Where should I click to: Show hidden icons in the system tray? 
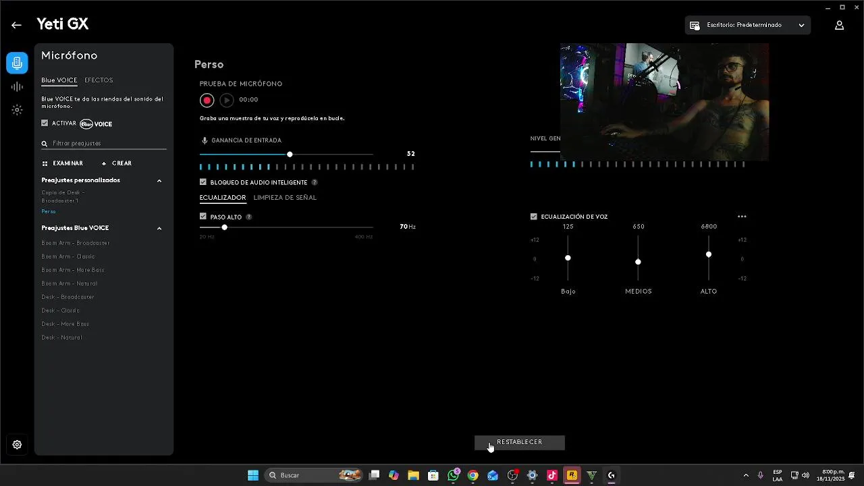746,475
